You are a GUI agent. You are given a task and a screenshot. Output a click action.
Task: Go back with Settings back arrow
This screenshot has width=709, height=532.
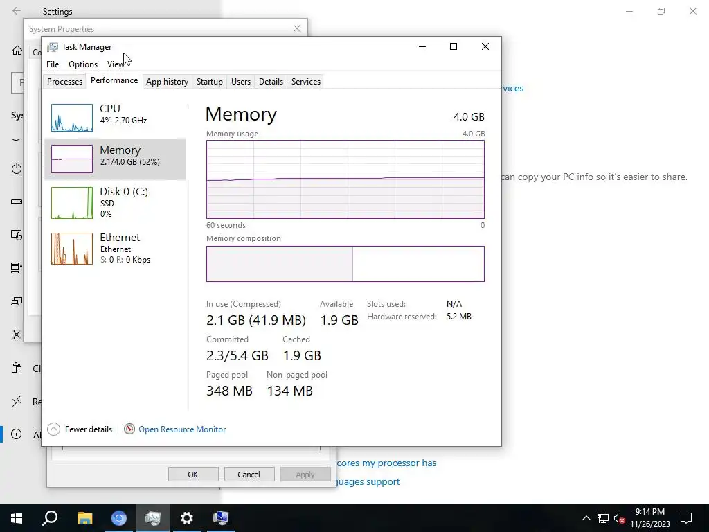[x=17, y=11]
